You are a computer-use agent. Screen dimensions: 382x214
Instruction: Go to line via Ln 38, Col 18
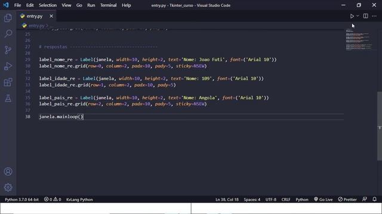pyautogui.click(x=227, y=200)
